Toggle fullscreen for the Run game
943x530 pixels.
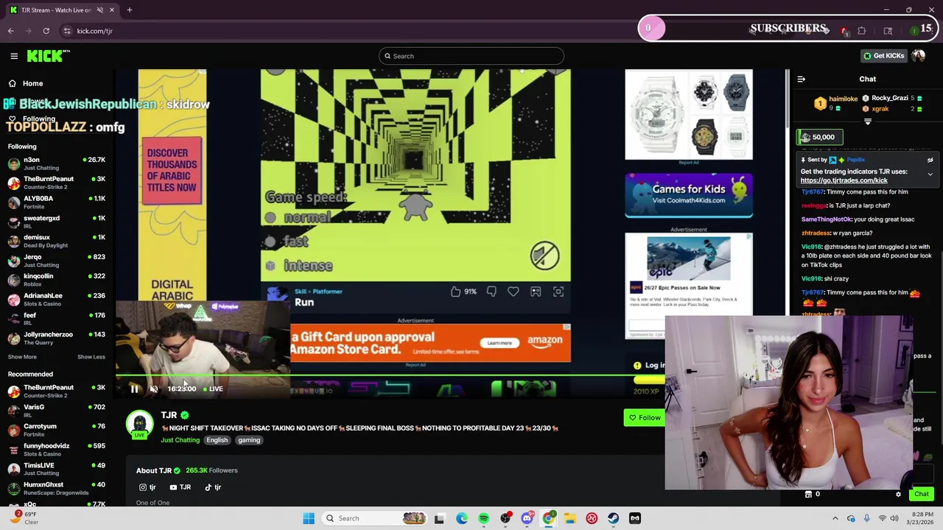(x=558, y=291)
